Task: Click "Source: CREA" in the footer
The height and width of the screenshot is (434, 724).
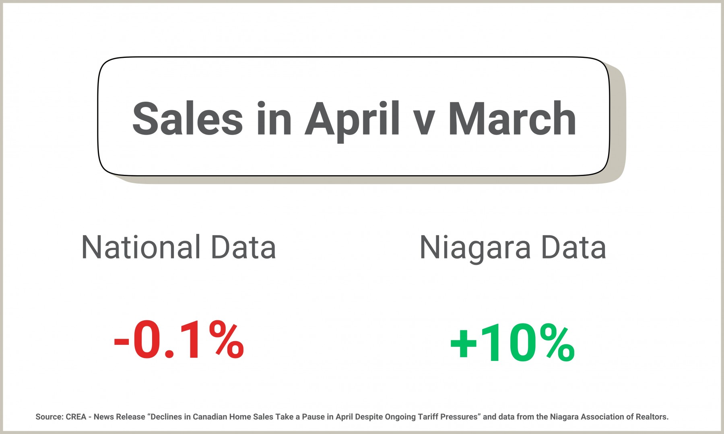Action: tap(61, 417)
